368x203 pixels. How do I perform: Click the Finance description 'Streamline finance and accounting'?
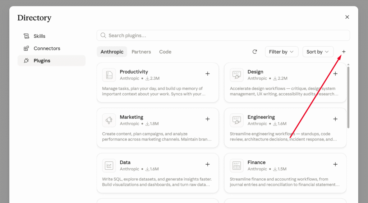pos(285,182)
